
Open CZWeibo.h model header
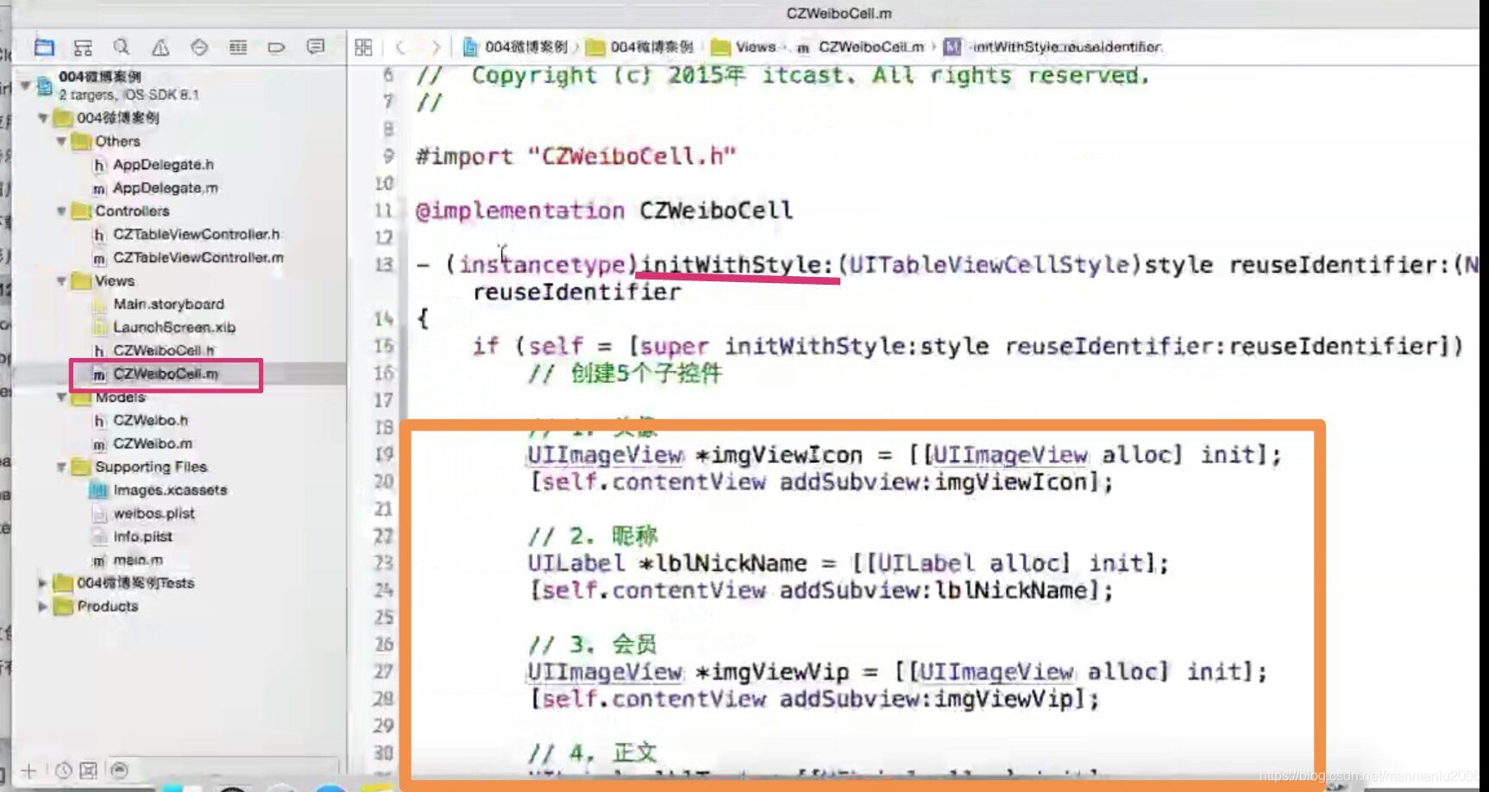tap(150, 421)
